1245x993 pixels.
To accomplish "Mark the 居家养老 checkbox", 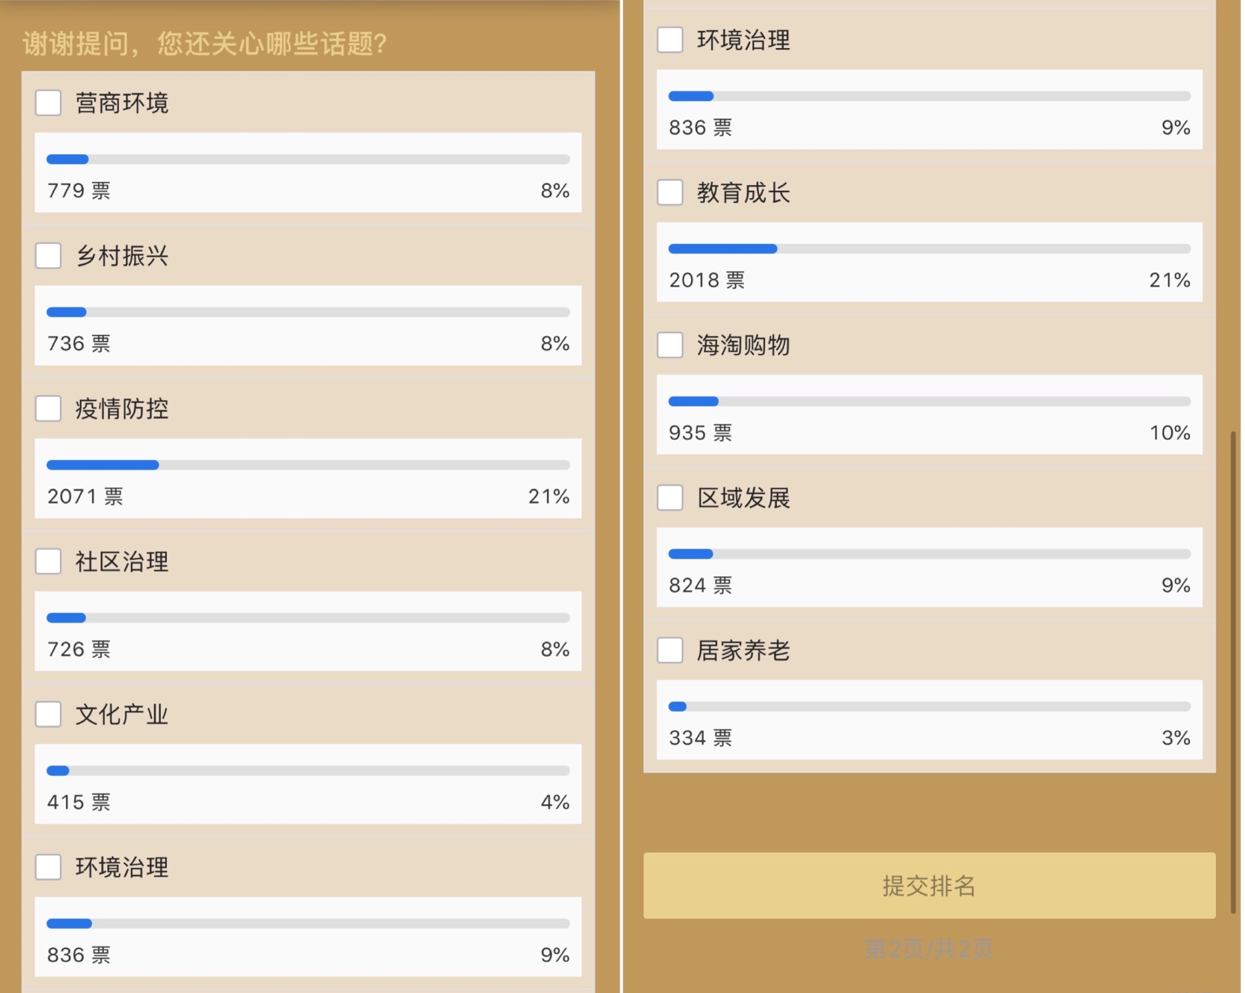I will click(x=670, y=650).
